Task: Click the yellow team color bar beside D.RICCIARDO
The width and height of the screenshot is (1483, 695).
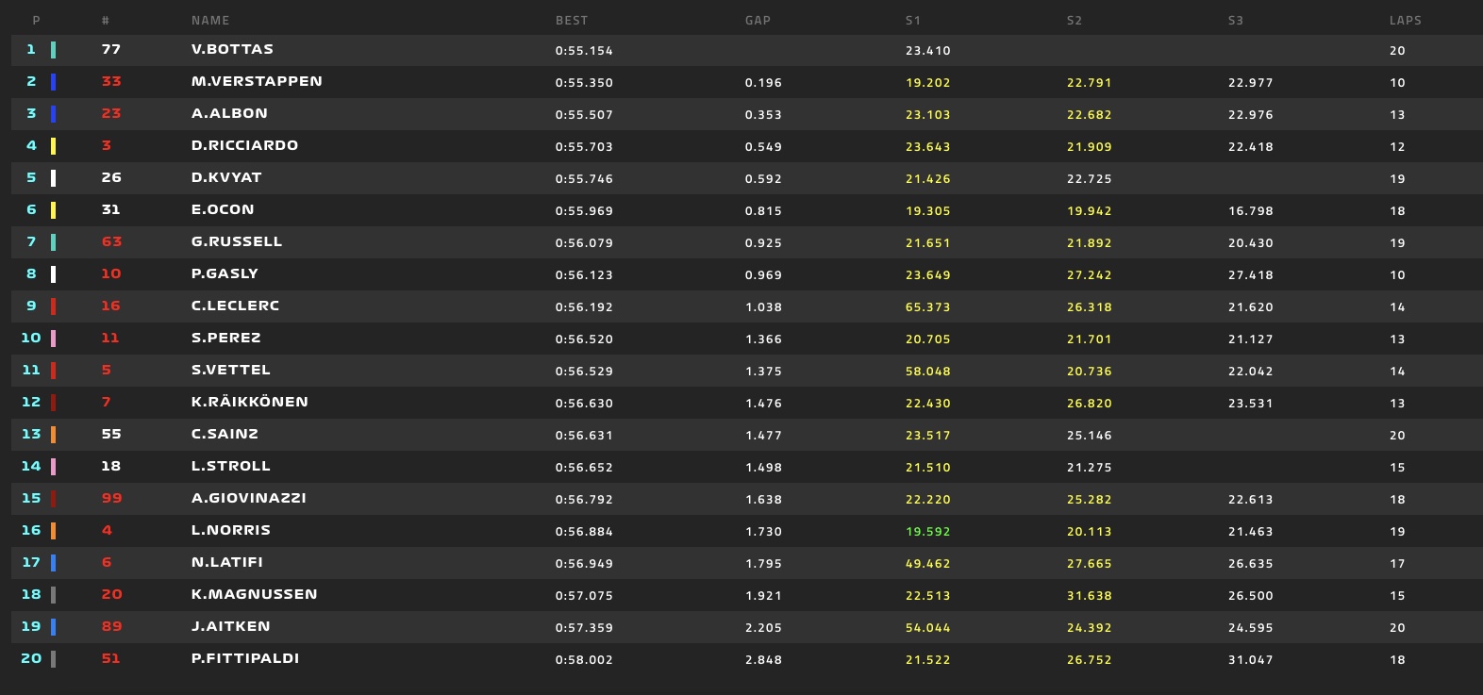Action: pos(53,146)
